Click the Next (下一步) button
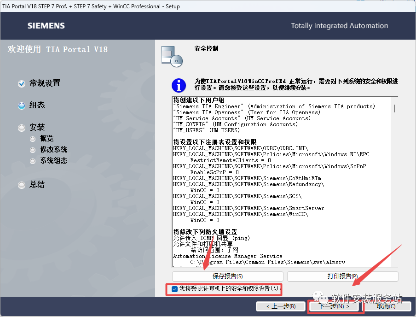This screenshot has height=317, width=416. point(334,306)
